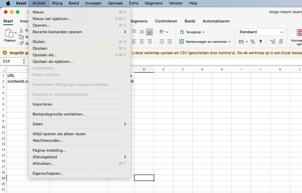Image resolution: width=302 pixels, height=193 pixels.
Task: Expand currency format dropdown arrow
Action: tap(247, 42)
